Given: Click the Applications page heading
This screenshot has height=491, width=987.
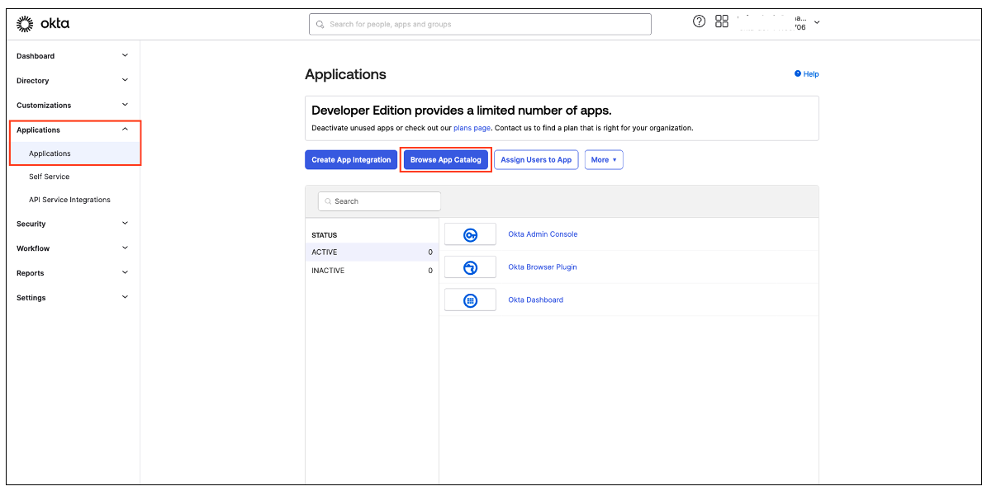Looking at the screenshot, I should (x=345, y=74).
